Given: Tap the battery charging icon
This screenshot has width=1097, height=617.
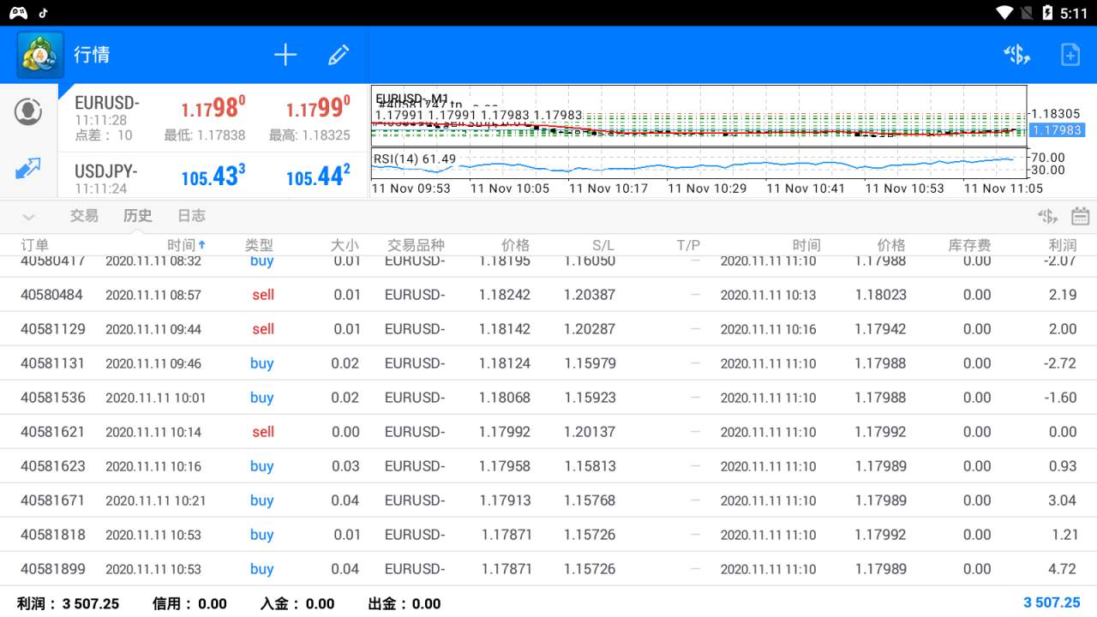Looking at the screenshot, I should 1047,13.
